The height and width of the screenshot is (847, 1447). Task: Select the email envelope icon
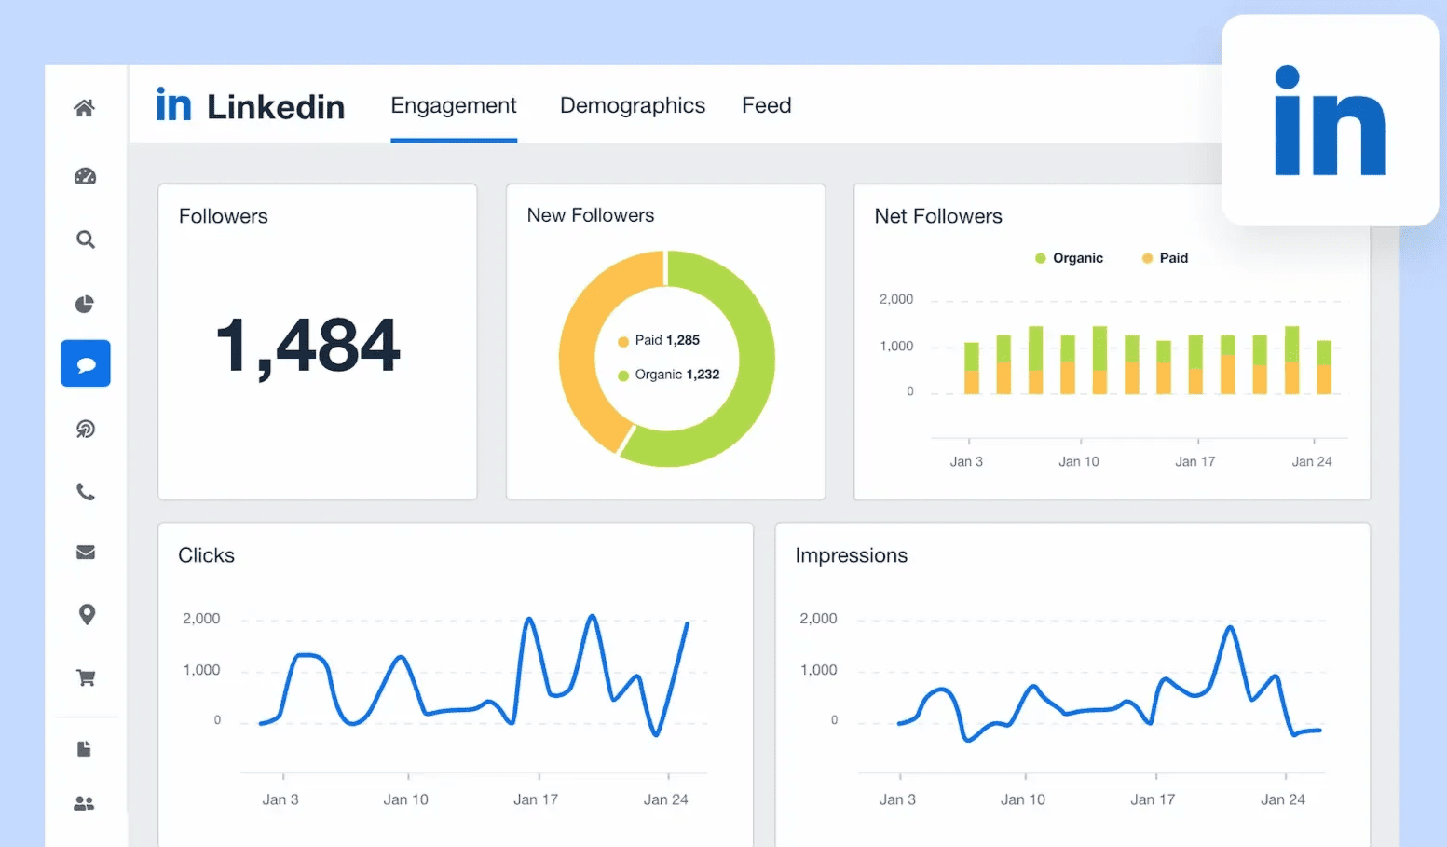(85, 553)
